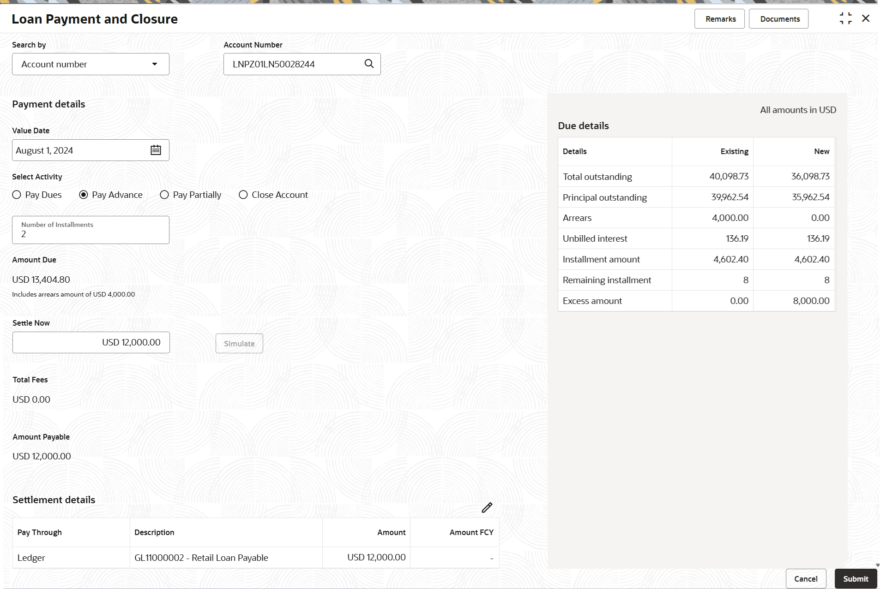Click the Arrears existing value 4,000.00
Screen dimensions: 880x589
730,218
